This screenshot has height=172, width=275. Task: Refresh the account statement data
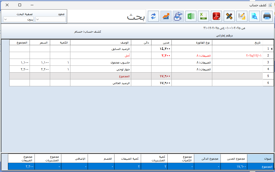pyautogui.click(x=153, y=16)
